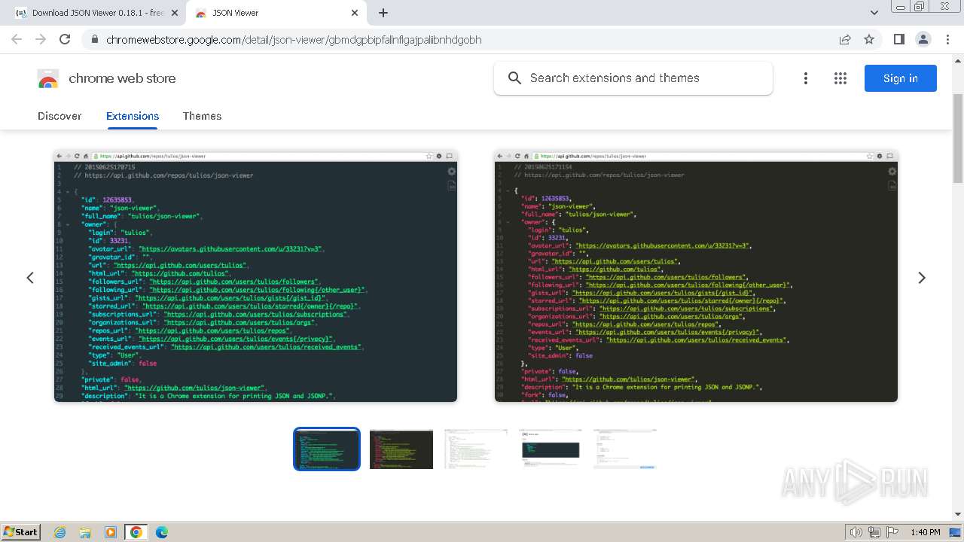Open File Explorer from taskbar
Screen dimensions: 964x542
[85, 532]
